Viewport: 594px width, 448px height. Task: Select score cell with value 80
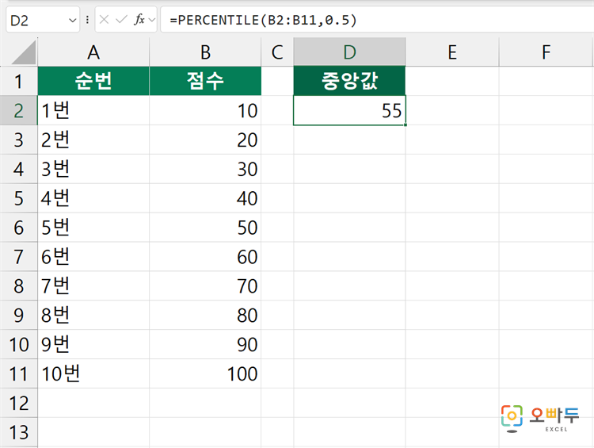click(x=205, y=315)
